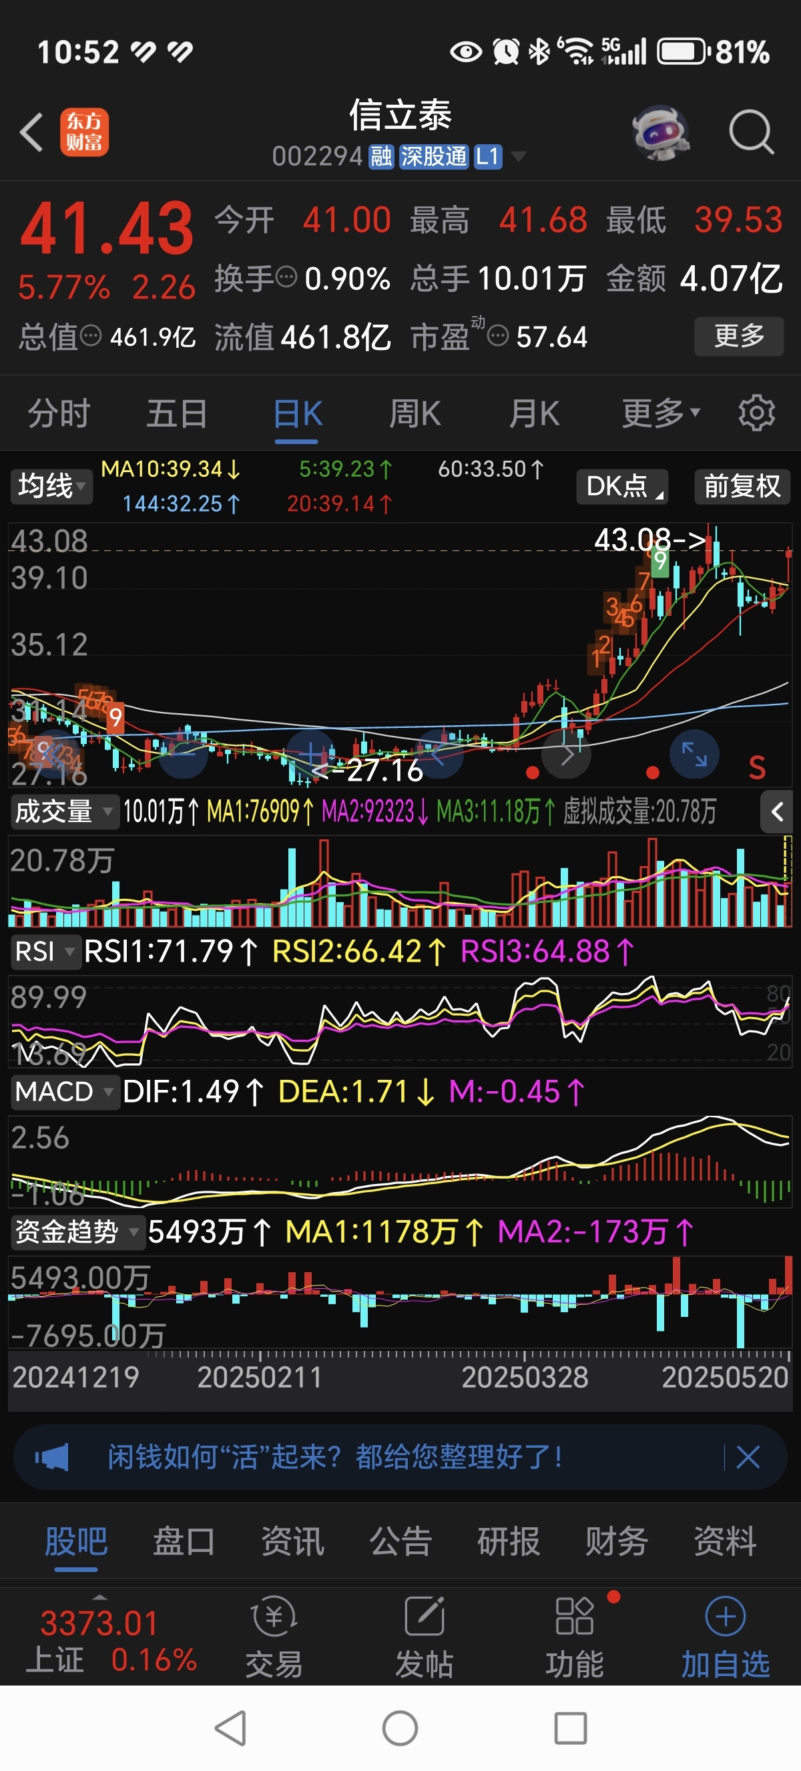Open 公告 tab

(x=400, y=1541)
